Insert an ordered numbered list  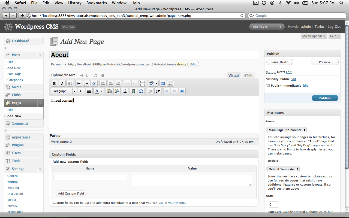(x=86, y=83)
